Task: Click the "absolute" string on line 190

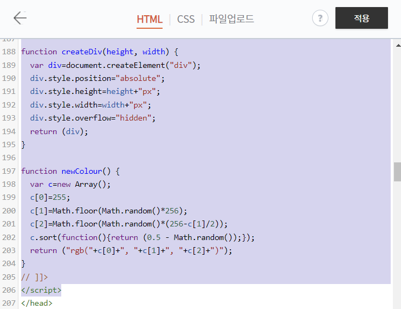Action: (138, 78)
